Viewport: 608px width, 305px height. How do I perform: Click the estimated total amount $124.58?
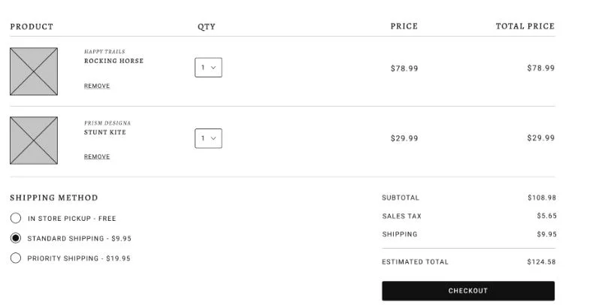[541, 262]
